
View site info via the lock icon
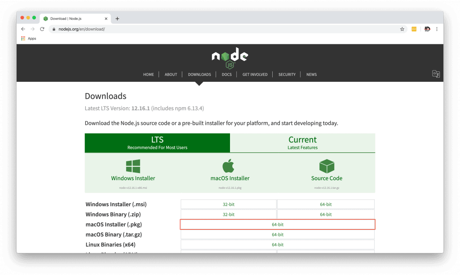[x=54, y=29]
